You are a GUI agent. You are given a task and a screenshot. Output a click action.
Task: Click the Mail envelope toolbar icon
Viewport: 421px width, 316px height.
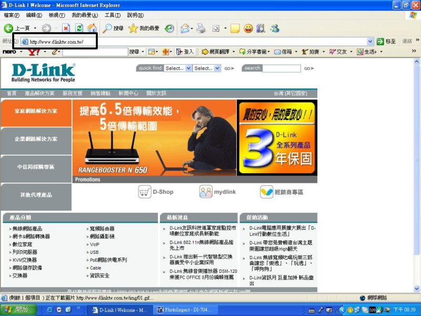coord(185,28)
